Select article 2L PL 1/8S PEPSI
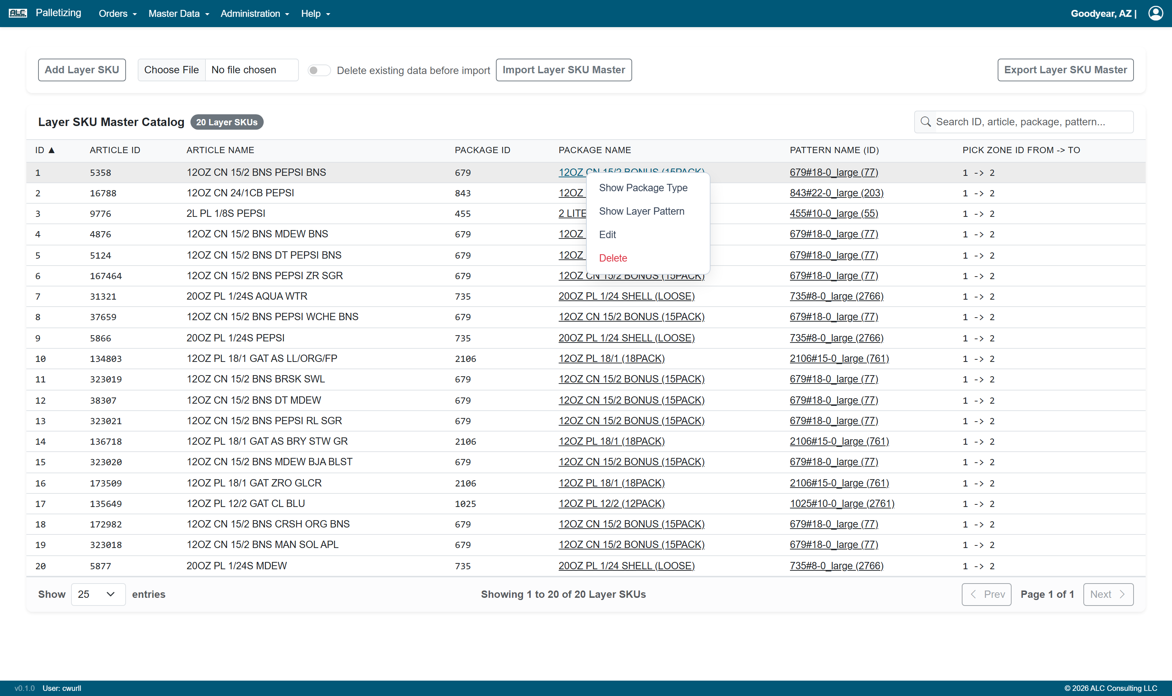This screenshot has width=1172, height=696. click(x=226, y=214)
